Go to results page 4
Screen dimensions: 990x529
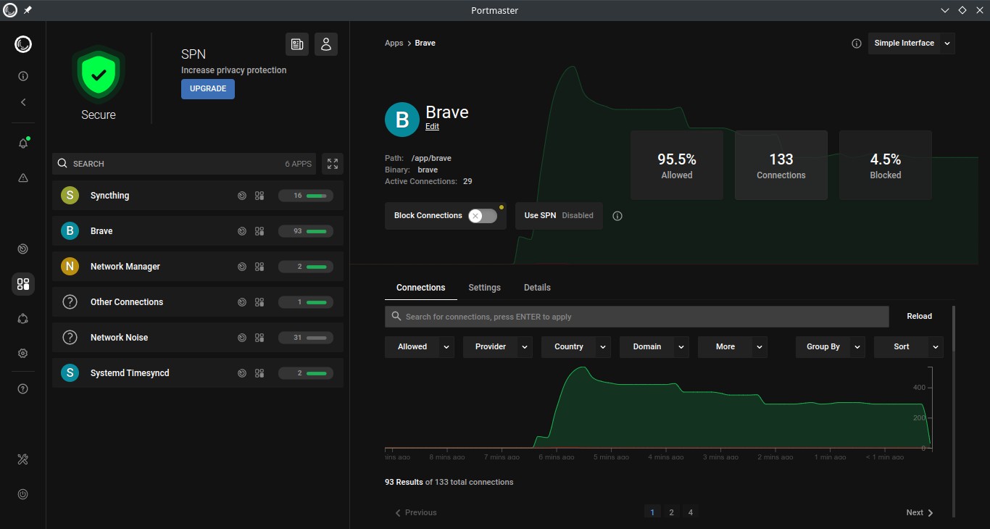[x=691, y=512]
